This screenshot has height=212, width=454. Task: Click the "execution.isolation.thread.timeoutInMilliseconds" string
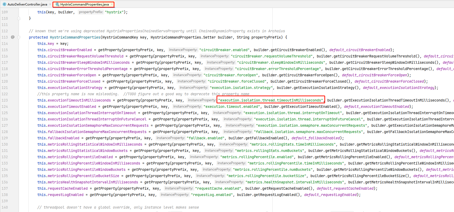coord(271,100)
